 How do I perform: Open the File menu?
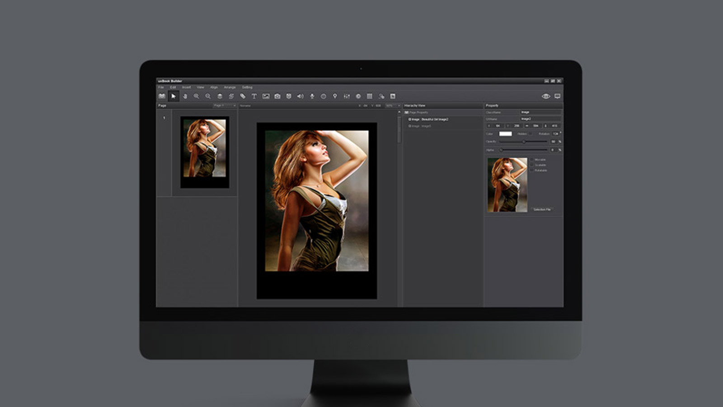coord(161,87)
